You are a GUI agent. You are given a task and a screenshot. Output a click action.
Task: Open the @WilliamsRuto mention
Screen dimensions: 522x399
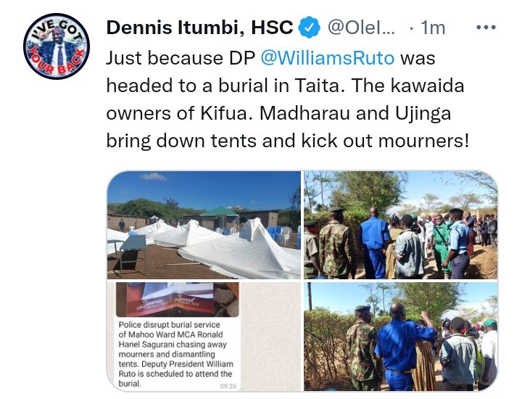(x=327, y=58)
